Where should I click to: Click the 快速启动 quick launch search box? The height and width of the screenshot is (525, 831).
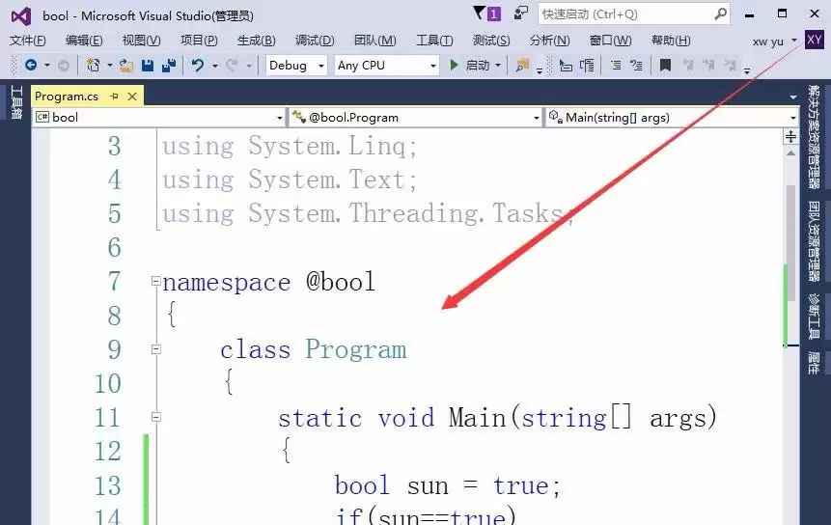coord(634,14)
